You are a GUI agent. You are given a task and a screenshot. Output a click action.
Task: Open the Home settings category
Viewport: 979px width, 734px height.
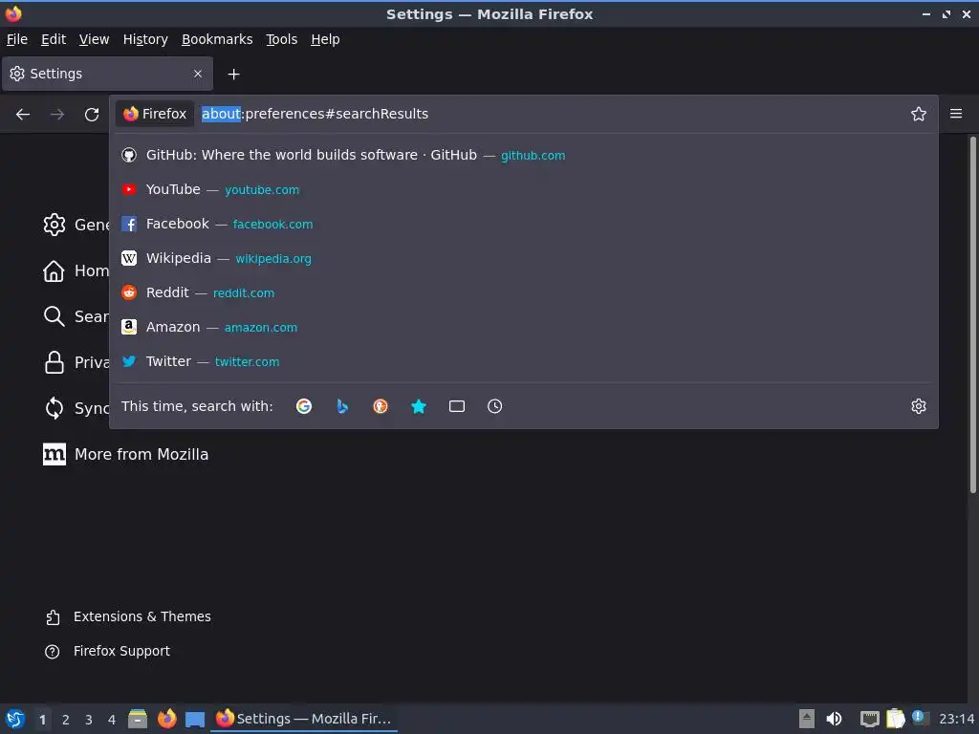[x=76, y=270]
